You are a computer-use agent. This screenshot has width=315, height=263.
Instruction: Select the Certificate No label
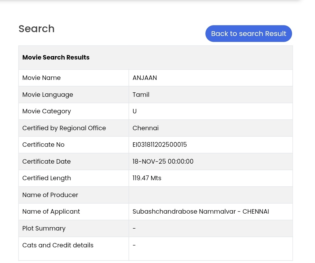point(43,145)
